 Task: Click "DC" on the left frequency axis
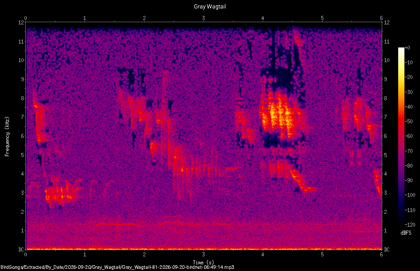point(21,250)
